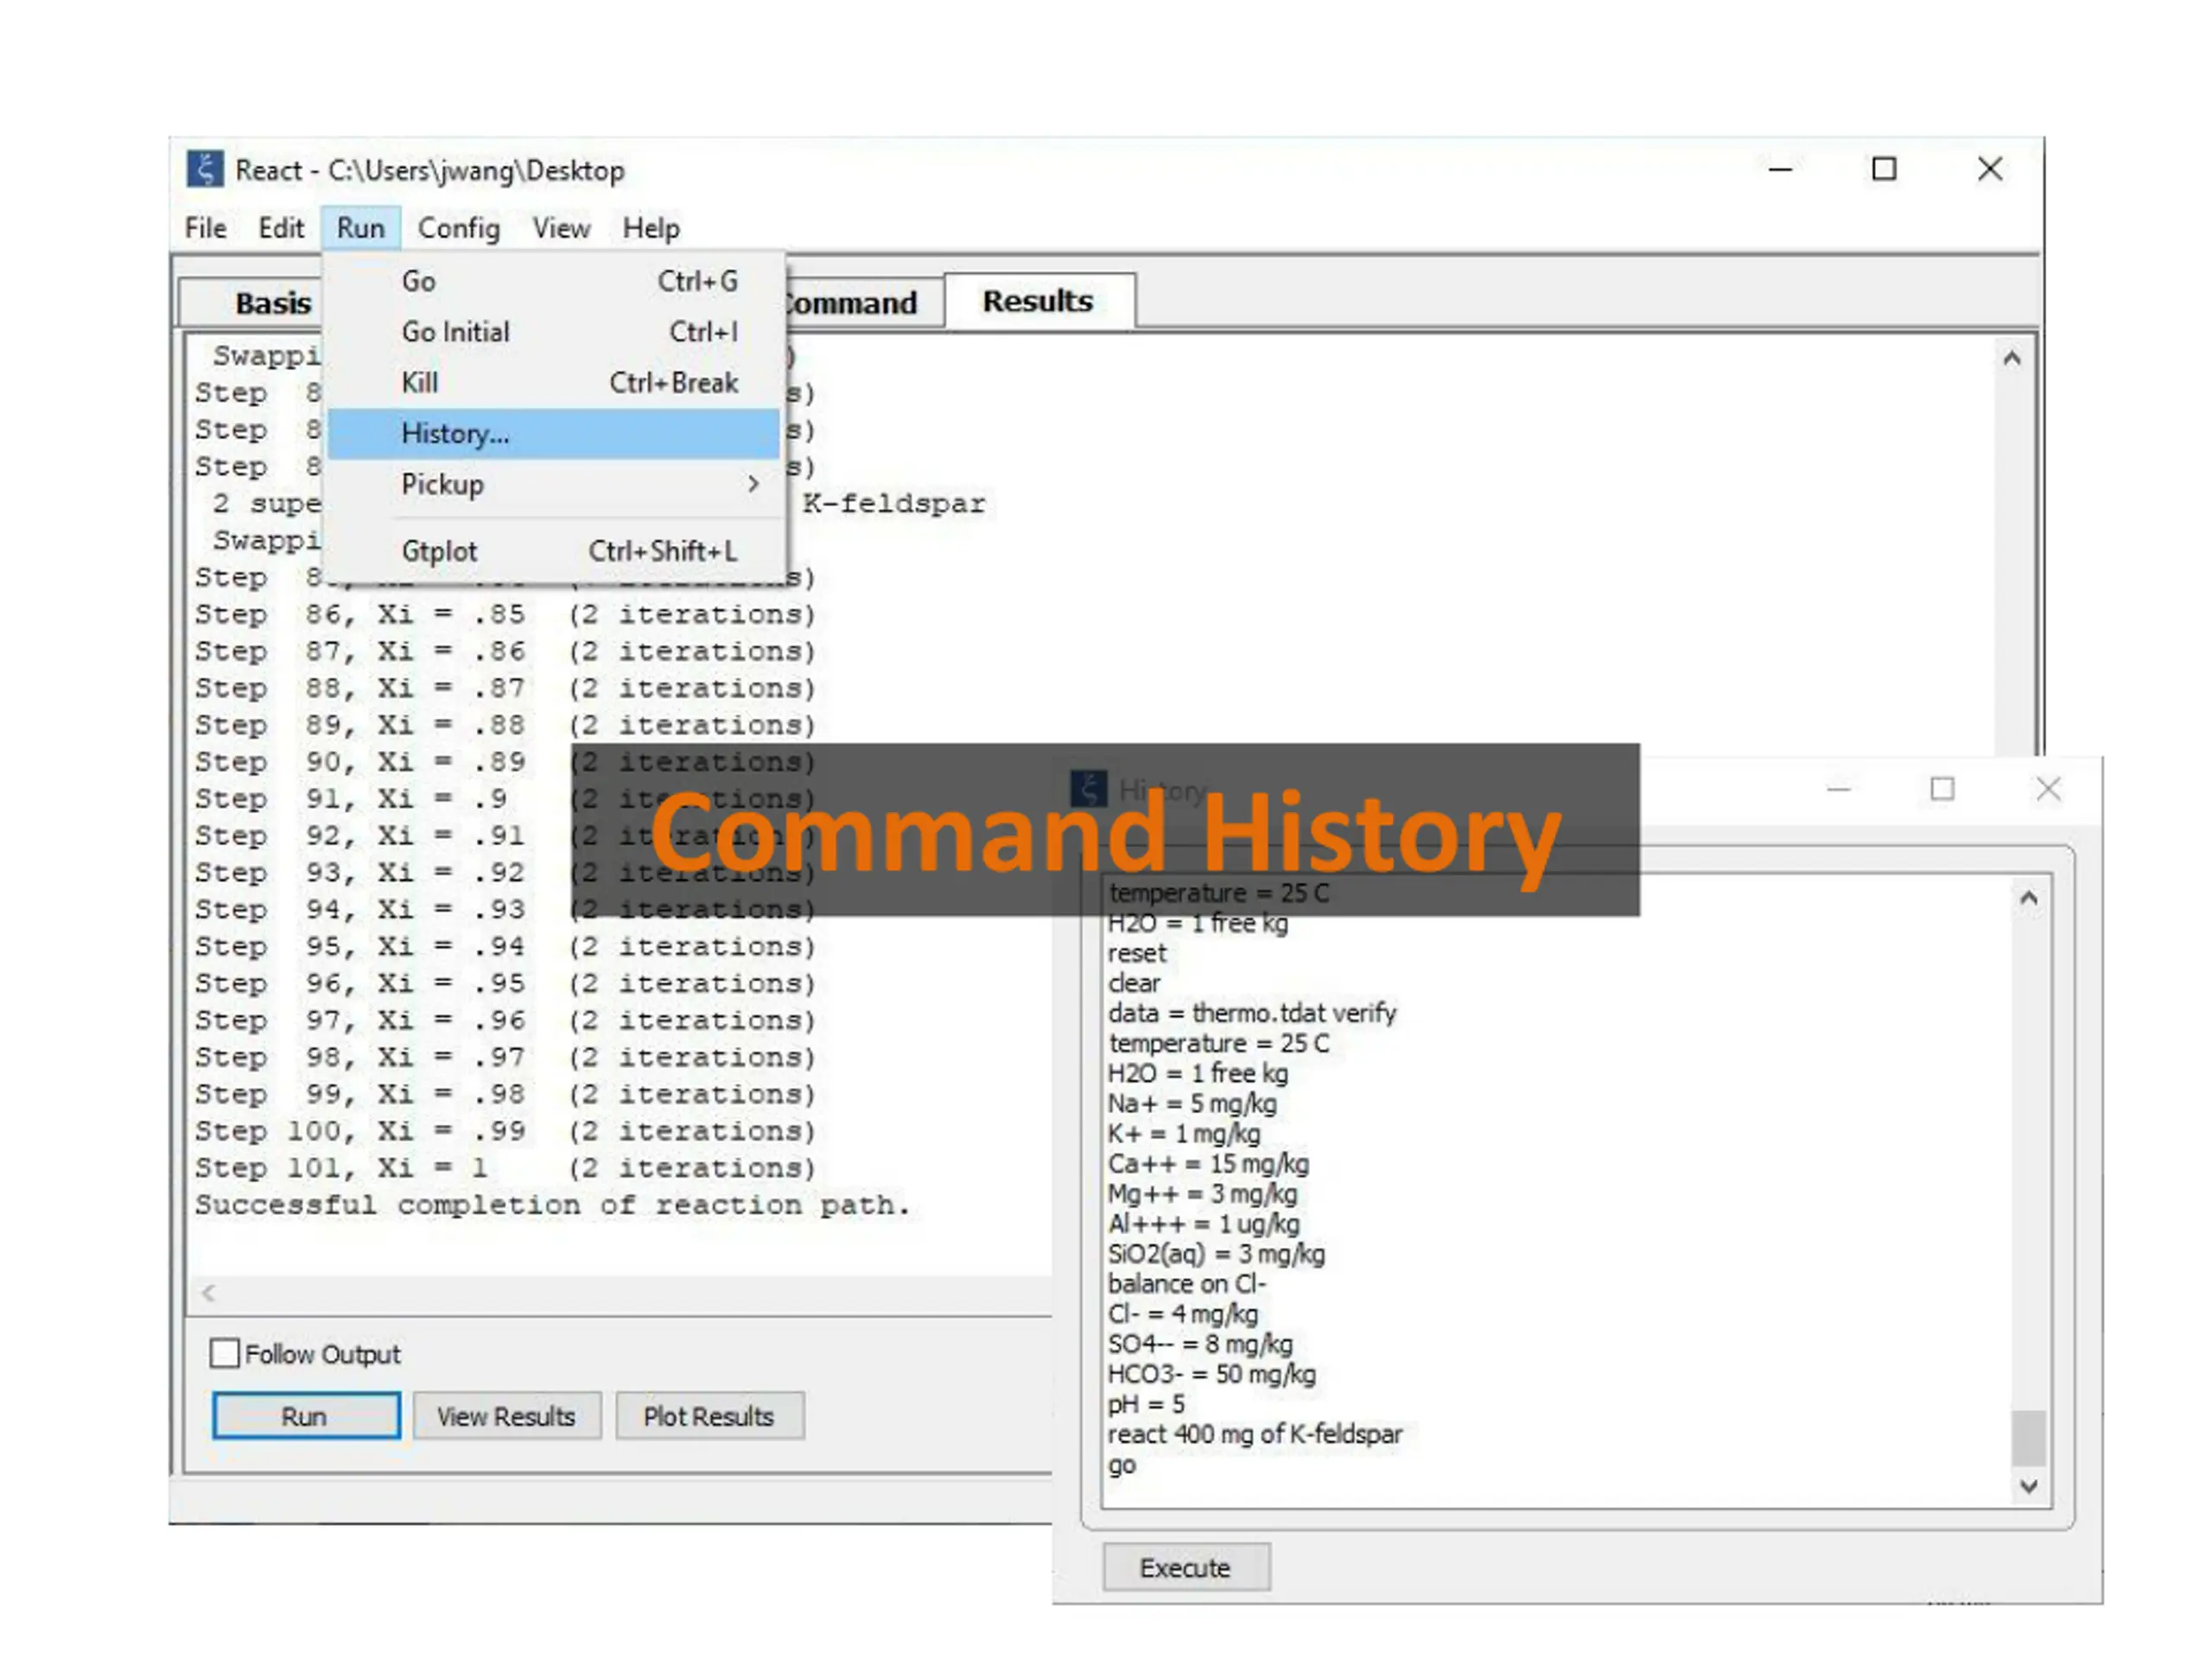Select 'Cl- = 4 mg/kg' history line
Image resolution: width=2212 pixels, height=1659 pixels.
1183,1313
